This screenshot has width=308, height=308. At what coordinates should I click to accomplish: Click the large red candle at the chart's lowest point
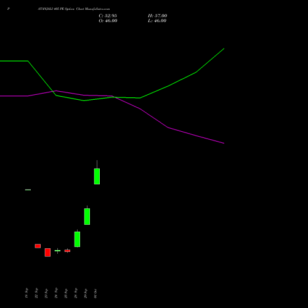coord(47,253)
